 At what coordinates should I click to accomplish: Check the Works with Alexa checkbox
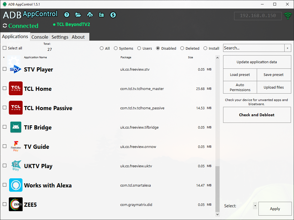[x=5, y=185]
